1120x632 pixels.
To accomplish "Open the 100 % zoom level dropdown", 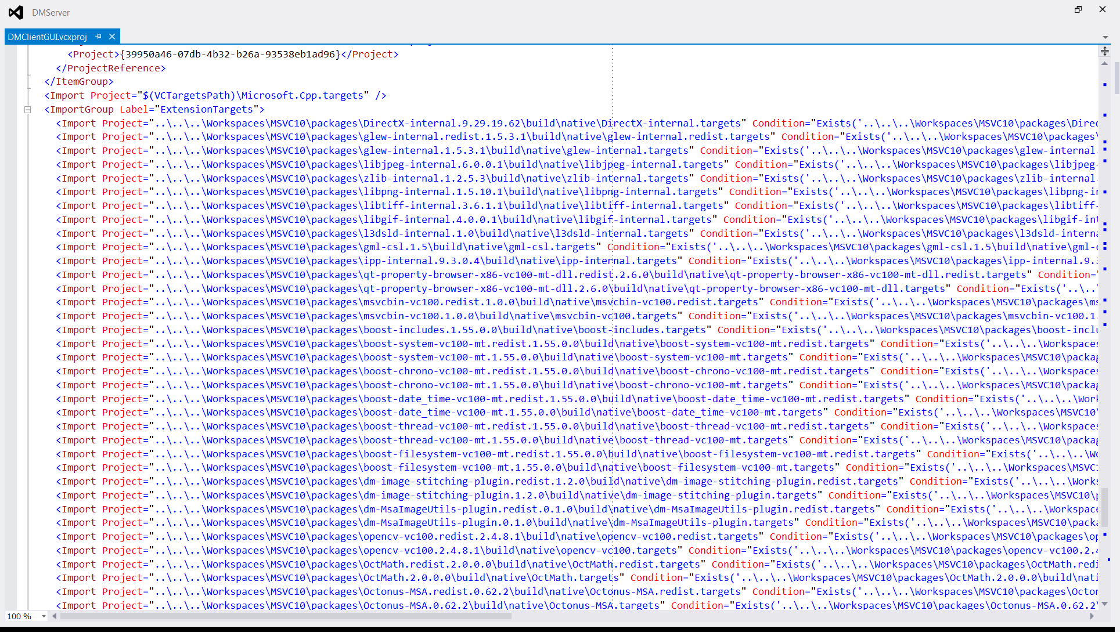I will point(44,616).
